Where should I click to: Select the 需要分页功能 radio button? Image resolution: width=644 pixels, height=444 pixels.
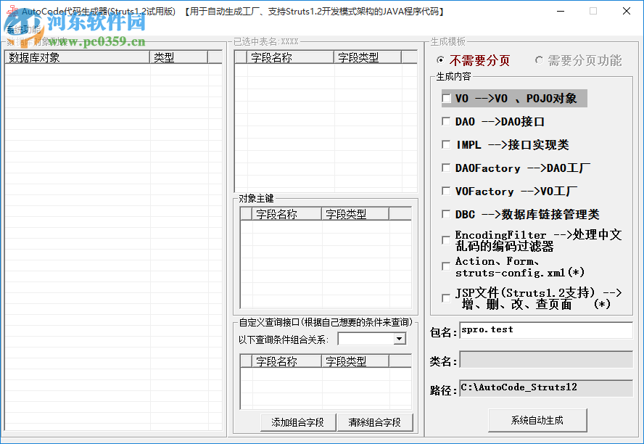click(539, 61)
